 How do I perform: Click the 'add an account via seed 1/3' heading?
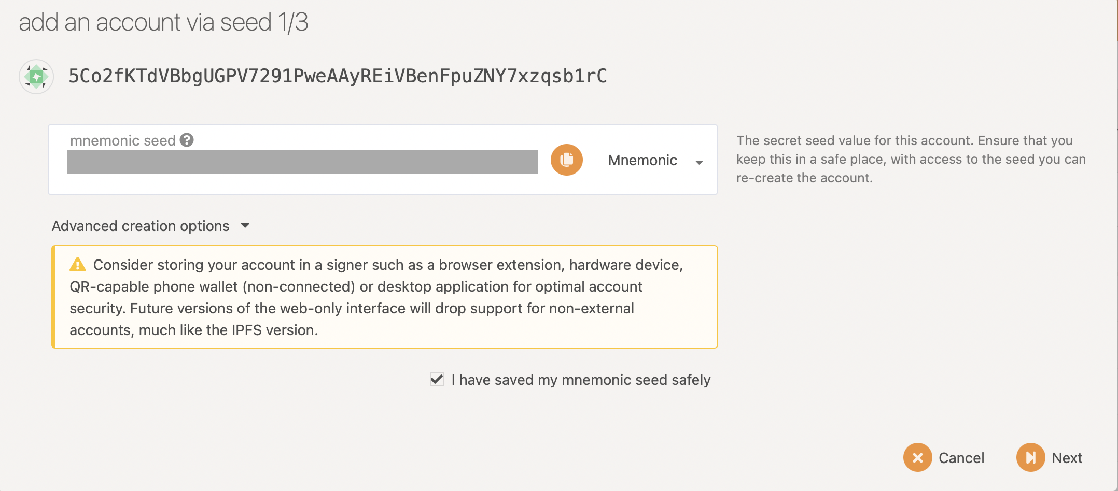point(163,22)
